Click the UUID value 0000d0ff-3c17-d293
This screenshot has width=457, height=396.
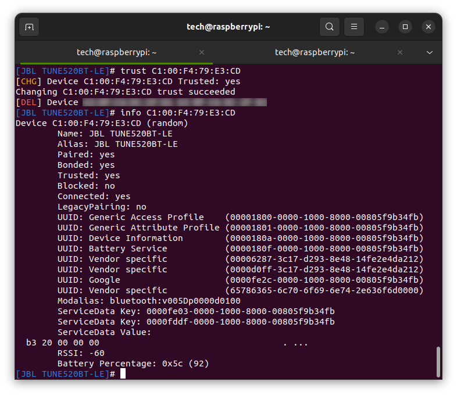pyautogui.click(x=324, y=270)
